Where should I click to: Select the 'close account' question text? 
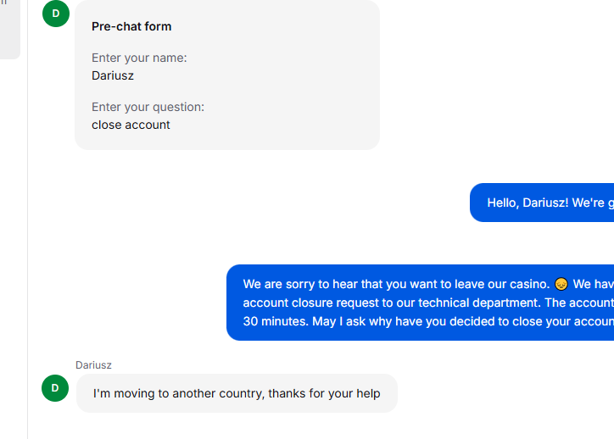pyautogui.click(x=131, y=125)
